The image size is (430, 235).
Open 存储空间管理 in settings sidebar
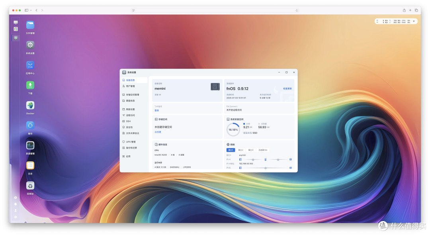134,95
